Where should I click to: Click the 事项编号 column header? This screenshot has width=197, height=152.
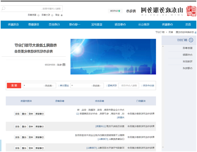(60, 101)
